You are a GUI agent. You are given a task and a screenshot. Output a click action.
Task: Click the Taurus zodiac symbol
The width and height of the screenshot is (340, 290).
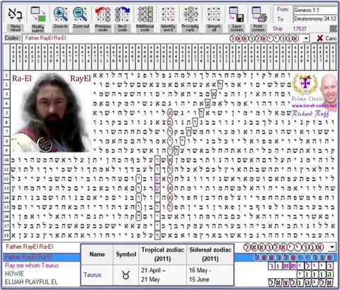coord(126,275)
